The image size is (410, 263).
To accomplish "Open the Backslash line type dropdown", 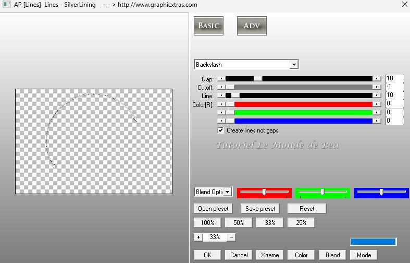I will tap(294, 64).
